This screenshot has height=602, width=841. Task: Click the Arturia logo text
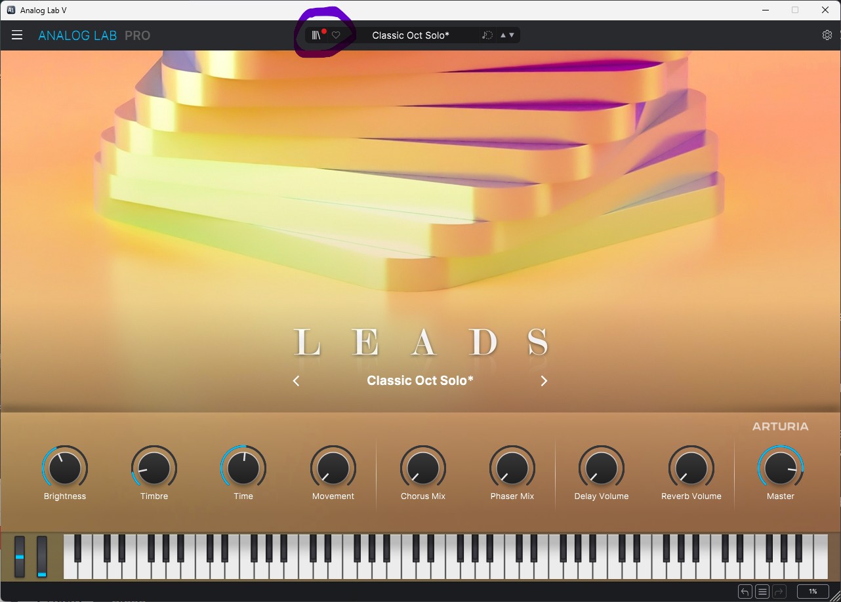(781, 426)
